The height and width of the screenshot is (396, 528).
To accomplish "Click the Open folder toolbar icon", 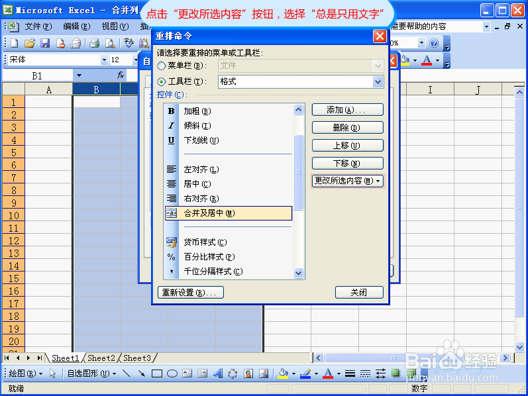I will coord(30,43).
